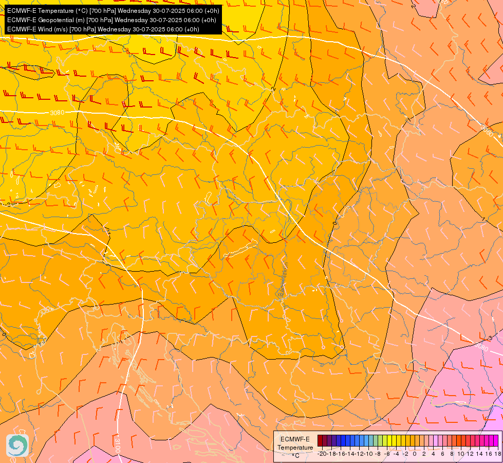Click the legend tick value -10
The image size is (503, 463).
click(367, 454)
